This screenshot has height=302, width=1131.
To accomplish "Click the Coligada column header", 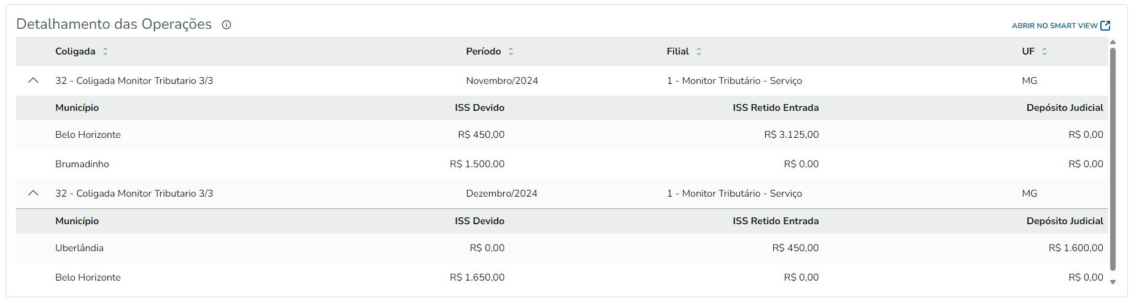I will tap(75, 51).
